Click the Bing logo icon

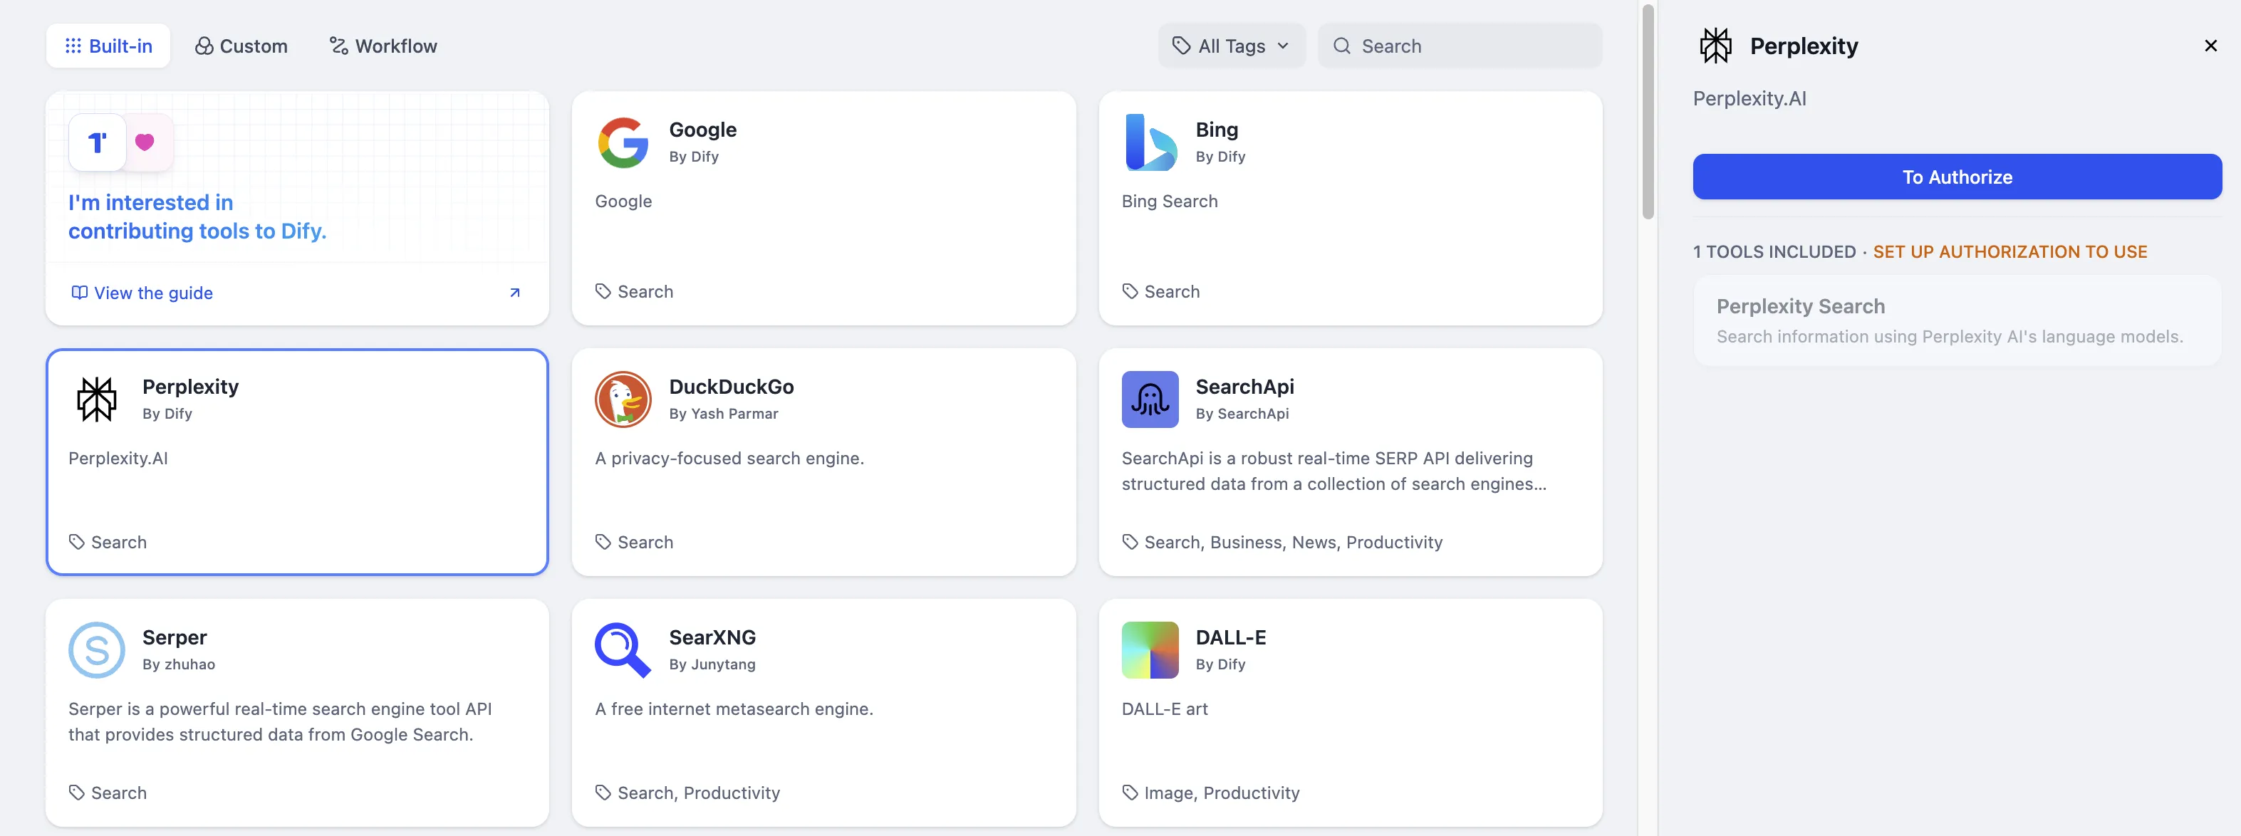(1149, 142)
